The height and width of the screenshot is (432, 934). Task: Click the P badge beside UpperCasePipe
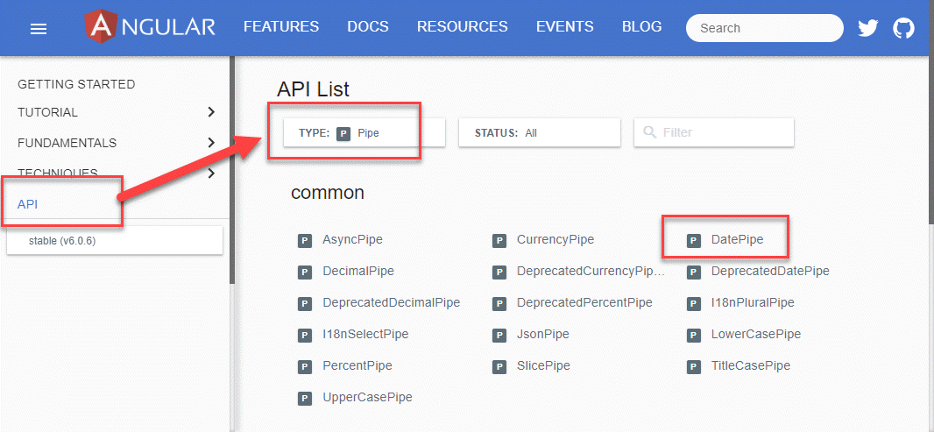click(x=305, y=398)
